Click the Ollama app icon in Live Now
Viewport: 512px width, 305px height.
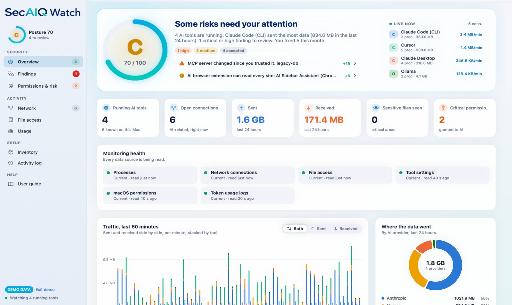393,74
